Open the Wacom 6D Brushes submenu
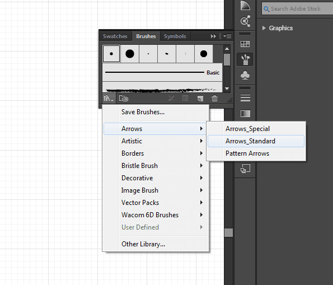333x285 pixels. (x=155, y=215)
